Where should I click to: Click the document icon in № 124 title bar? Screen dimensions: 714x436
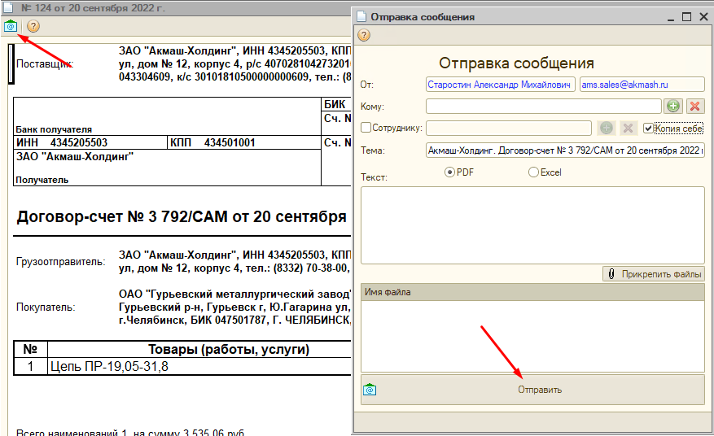pos(8,7)
